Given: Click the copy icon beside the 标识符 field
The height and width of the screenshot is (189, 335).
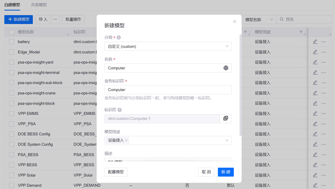Looking at the screenshot, I should (226, 119).
